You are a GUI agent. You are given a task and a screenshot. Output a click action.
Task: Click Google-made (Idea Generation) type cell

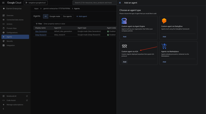click(89, 31)
